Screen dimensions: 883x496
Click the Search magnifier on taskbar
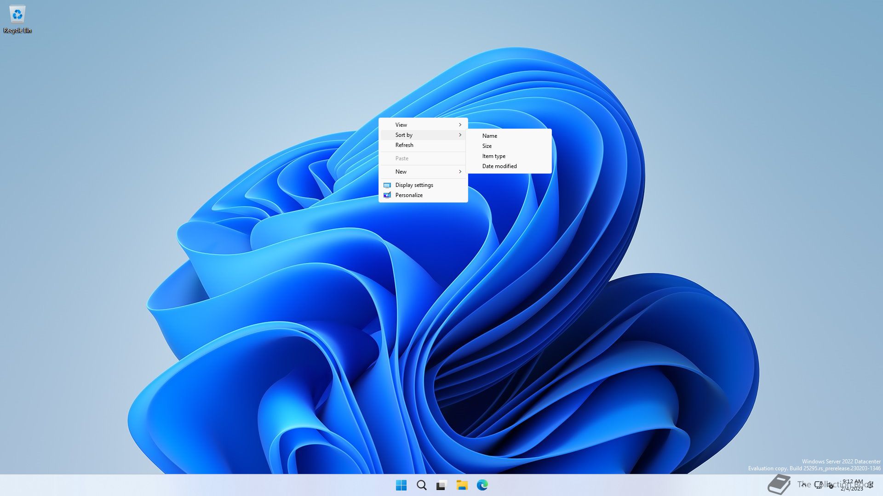coord(421,485)
